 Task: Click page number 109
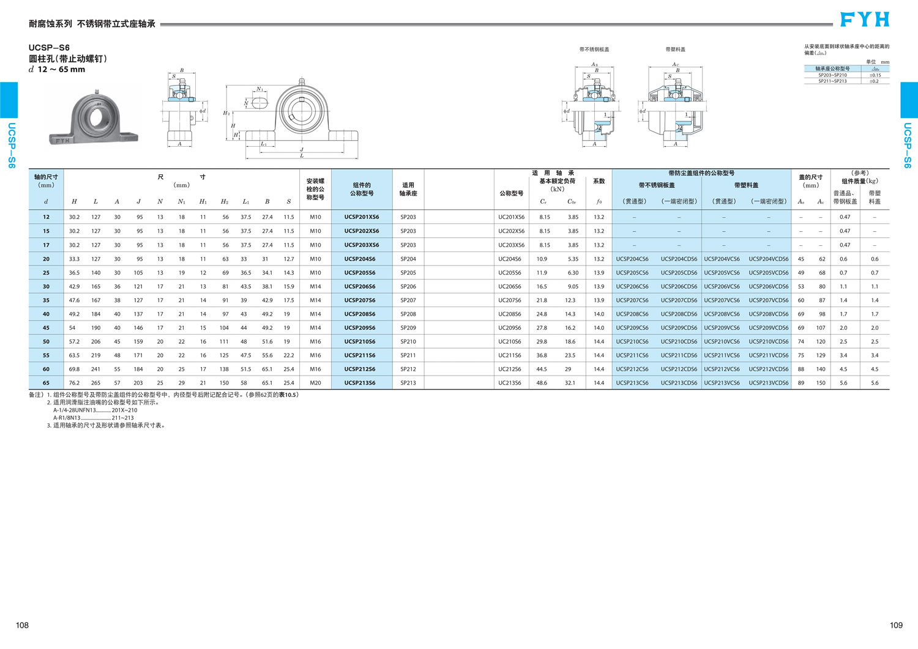(x=896, y=625)
